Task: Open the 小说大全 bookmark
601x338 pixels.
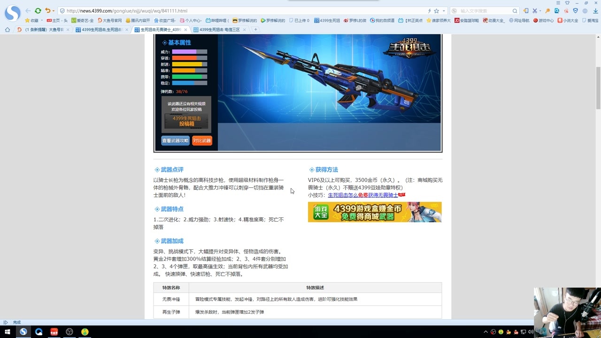Action: [x=568, y=21]
